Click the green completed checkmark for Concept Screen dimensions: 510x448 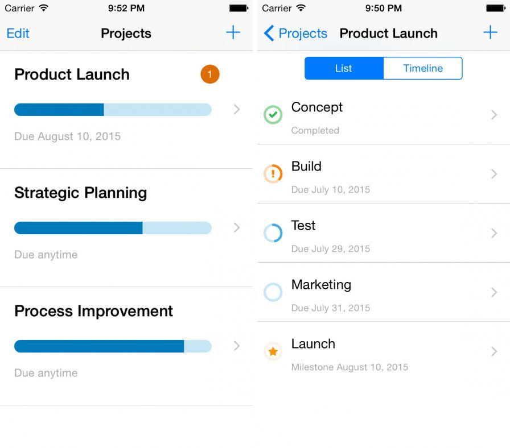[x=273, y=115]
